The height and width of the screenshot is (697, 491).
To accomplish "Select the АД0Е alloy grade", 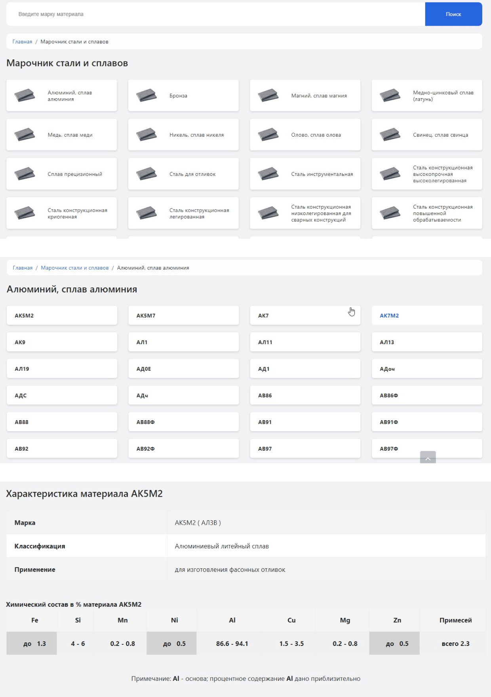I will pos(184,368).
